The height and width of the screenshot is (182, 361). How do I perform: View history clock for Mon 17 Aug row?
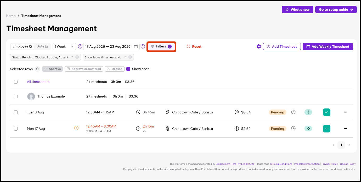(x=294, y=128)
